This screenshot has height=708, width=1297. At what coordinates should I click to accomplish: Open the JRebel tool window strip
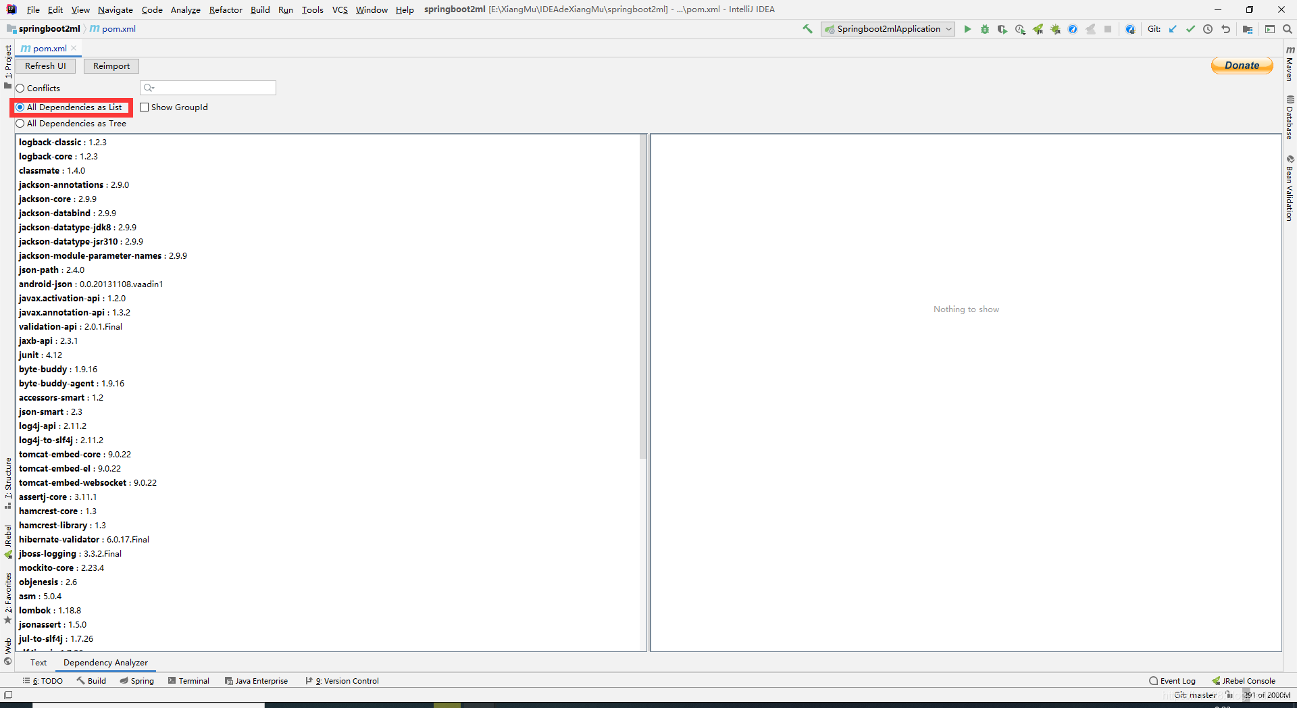point(7,541)
